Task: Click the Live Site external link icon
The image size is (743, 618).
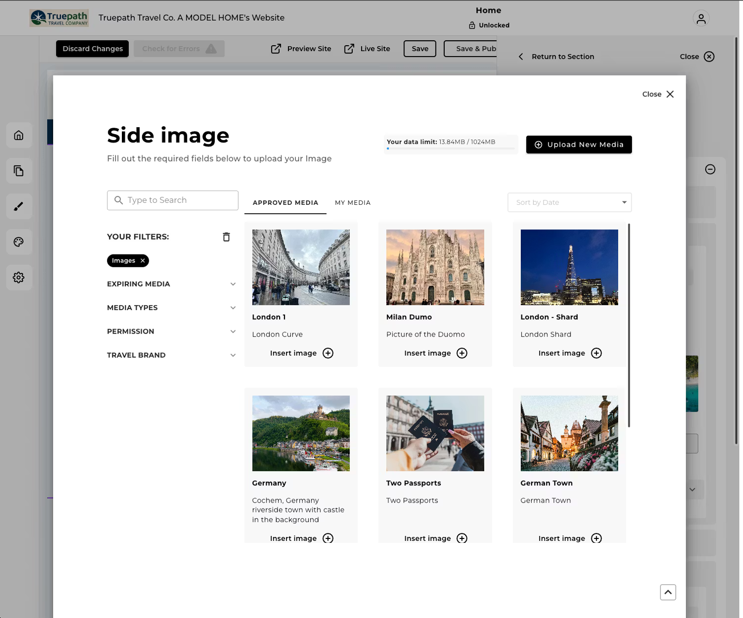Action: [349, 49]
